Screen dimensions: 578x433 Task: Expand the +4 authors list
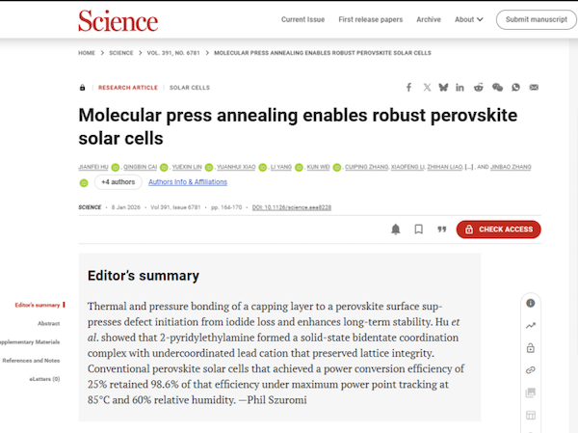pyautogui.click(x=118, y=181)
